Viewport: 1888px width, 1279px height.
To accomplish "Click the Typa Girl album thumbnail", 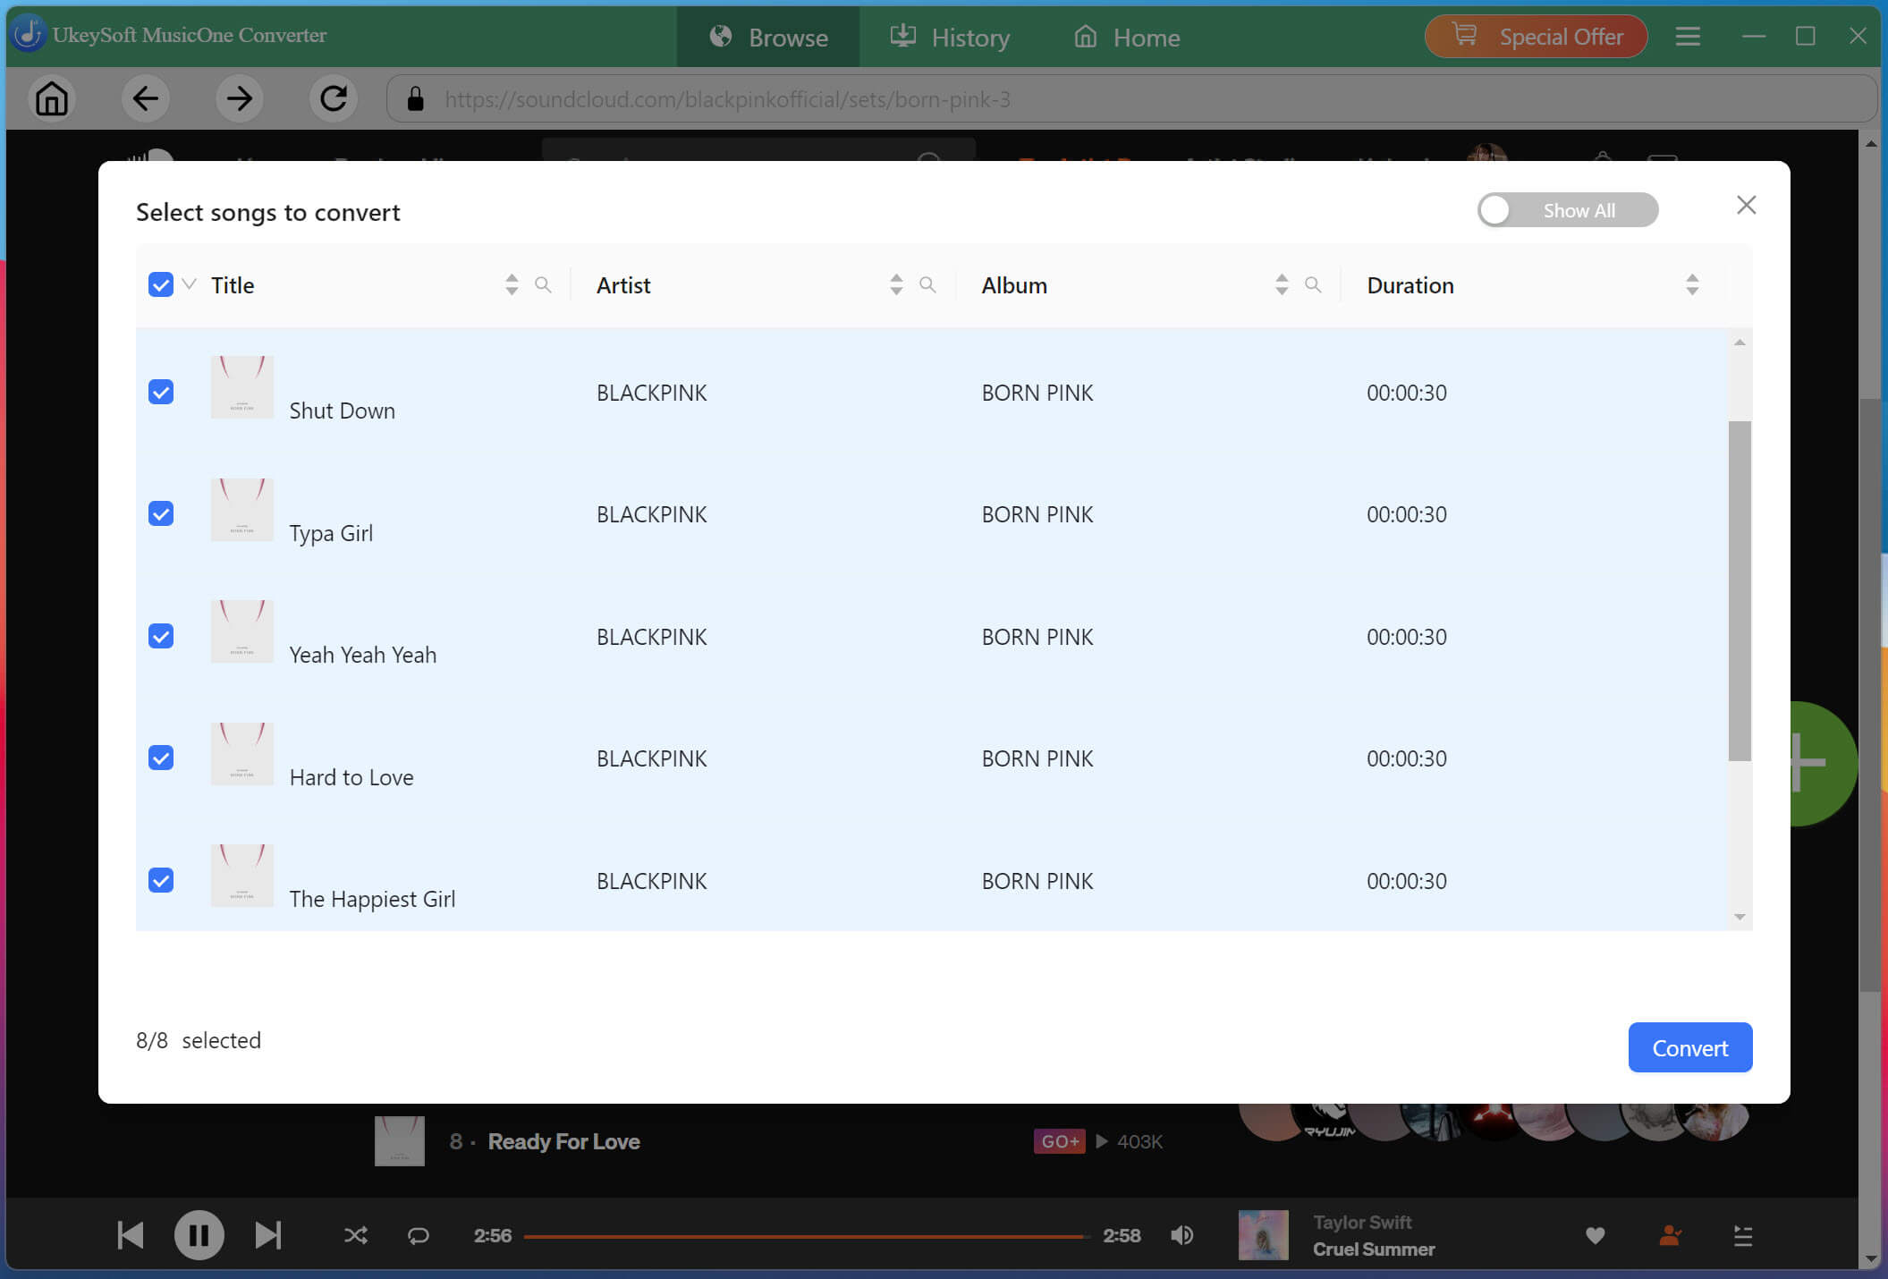I will tap(241, 510).
